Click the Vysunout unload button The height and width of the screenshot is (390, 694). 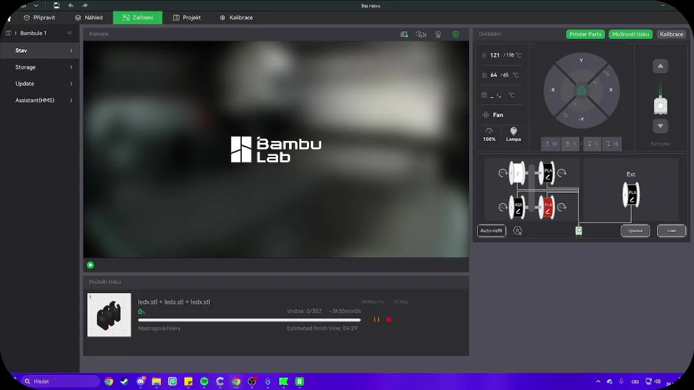[x=635, y=231]
